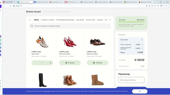Increase Кроссовки quantity with the plus button

pos(50,63)
